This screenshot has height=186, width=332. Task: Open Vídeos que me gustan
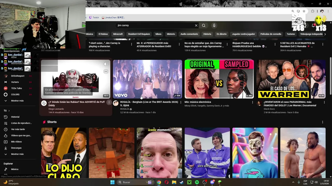pos(18,136)
